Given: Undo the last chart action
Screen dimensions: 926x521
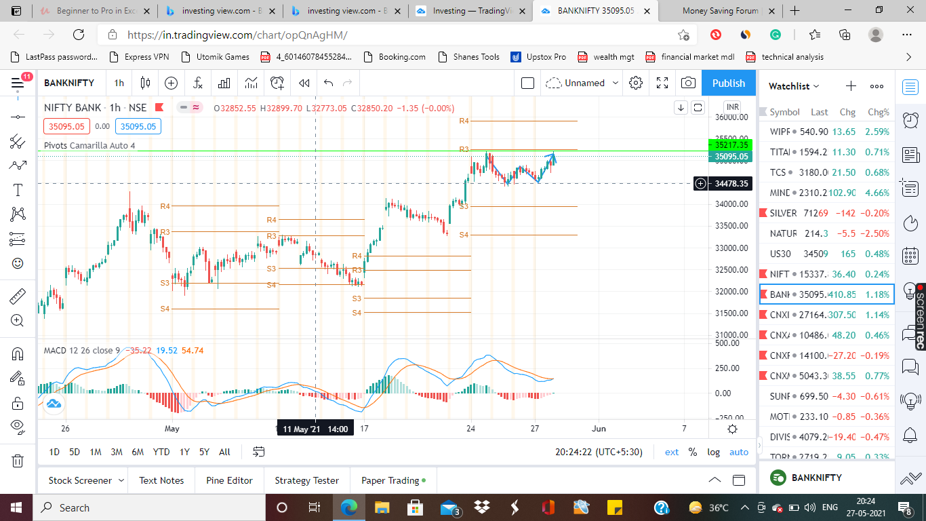Looking at the screenshot, I should 329,83.
